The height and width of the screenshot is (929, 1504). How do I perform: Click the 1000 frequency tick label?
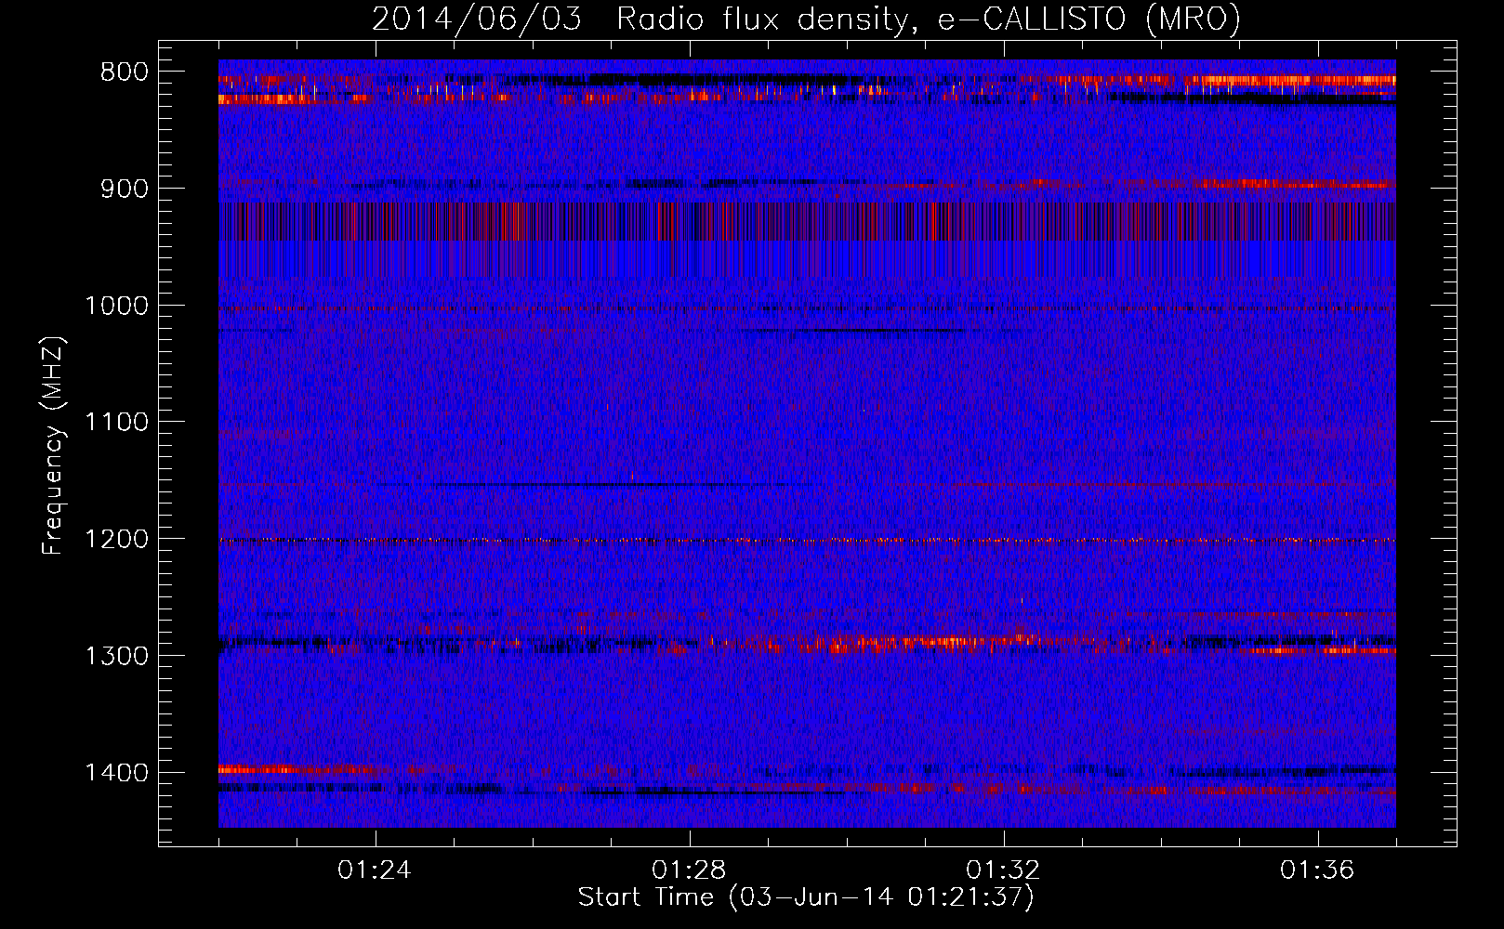tap(116, 307)
